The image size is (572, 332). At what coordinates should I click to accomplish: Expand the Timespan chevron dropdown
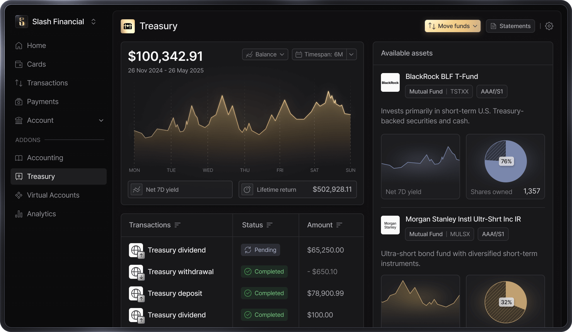click(351, 54)
